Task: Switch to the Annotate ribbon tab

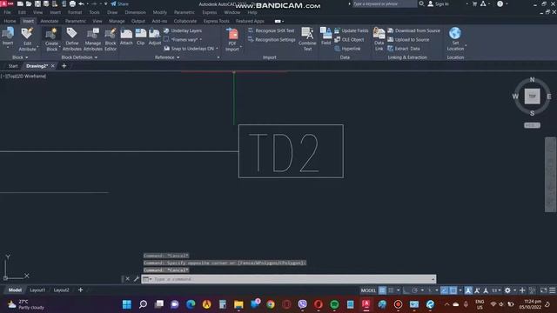Action: (x=50, y=21)
